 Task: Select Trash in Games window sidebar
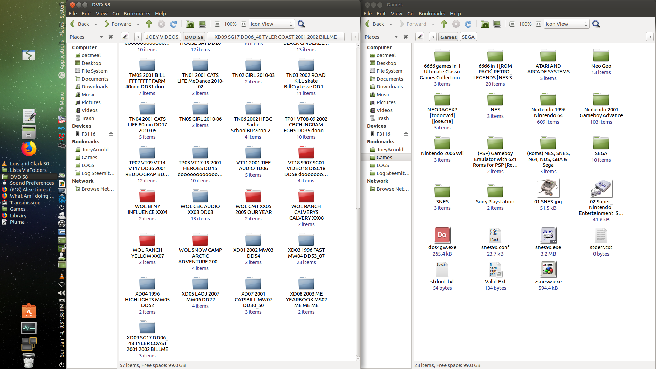coord(383,118)
